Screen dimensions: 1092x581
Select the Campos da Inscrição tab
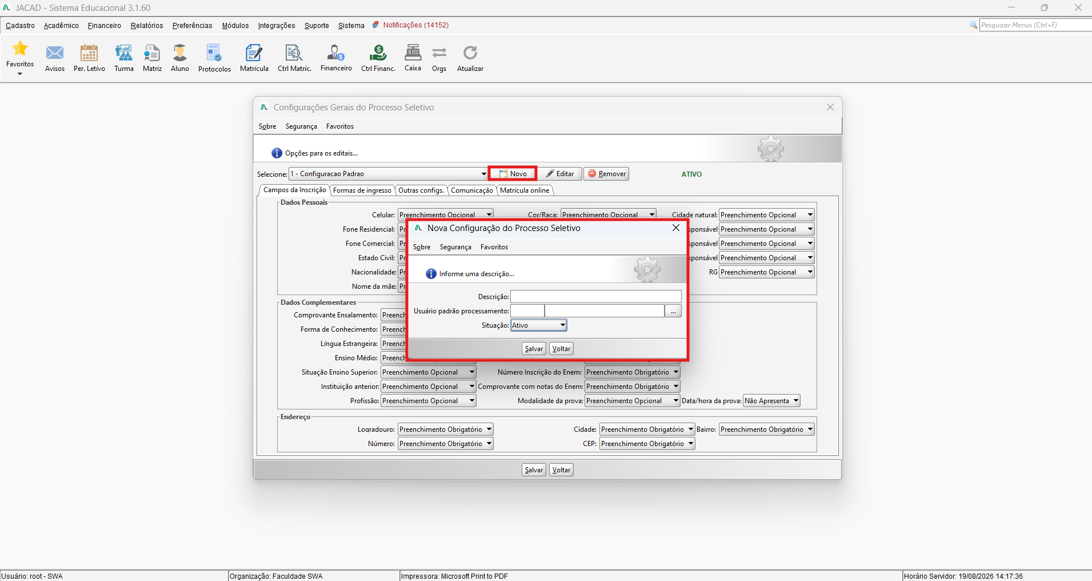click(x=295, y=190)
